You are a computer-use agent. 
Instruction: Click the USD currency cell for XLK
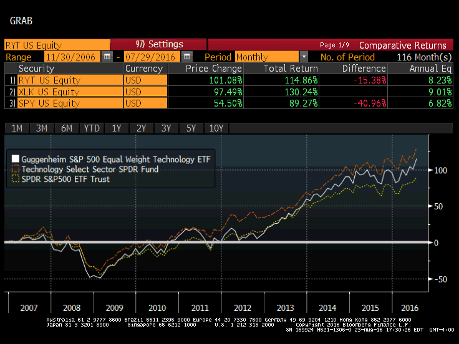point(146,92)
